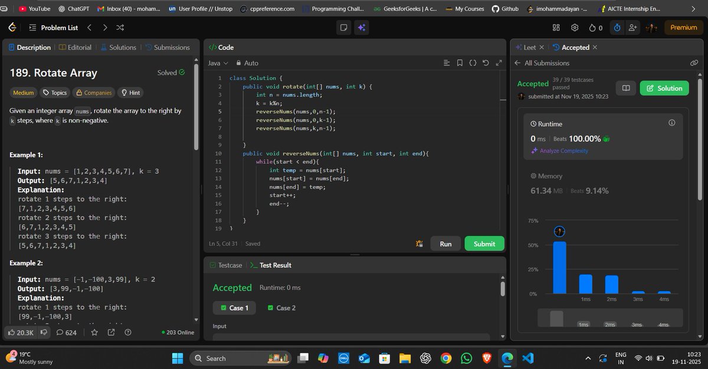
Task: Expand the Topics tag
Action: tap(55, 93)
